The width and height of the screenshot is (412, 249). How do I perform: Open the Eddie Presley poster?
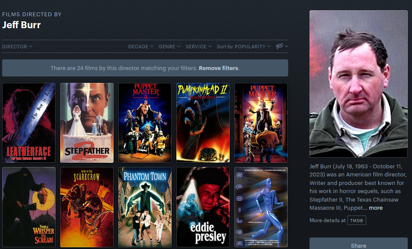203,207
